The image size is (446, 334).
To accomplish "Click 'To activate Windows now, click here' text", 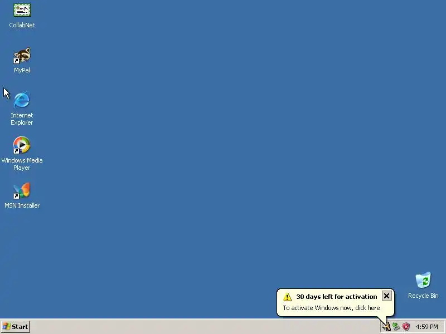I will pos(331,308).
